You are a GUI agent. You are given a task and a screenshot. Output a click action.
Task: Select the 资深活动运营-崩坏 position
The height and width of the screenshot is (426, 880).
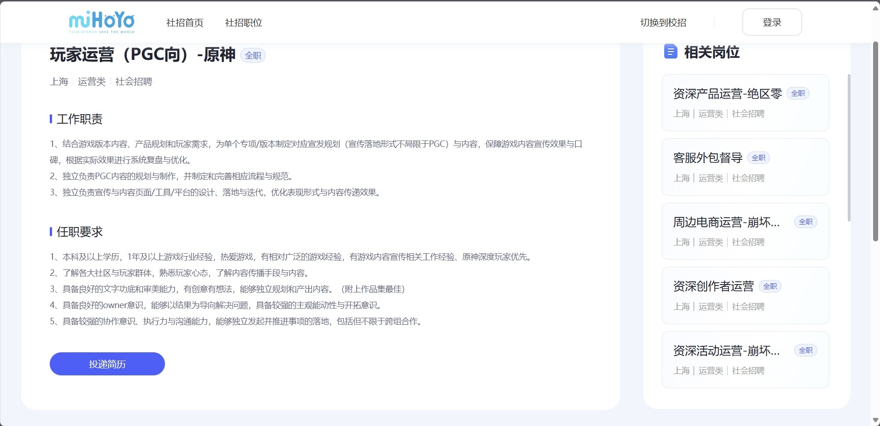click(726, 351)
